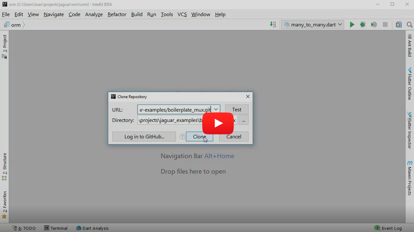
Task: Open the Dart Analysis tool window
Action: pyautogui.click(x=92, y=228)
